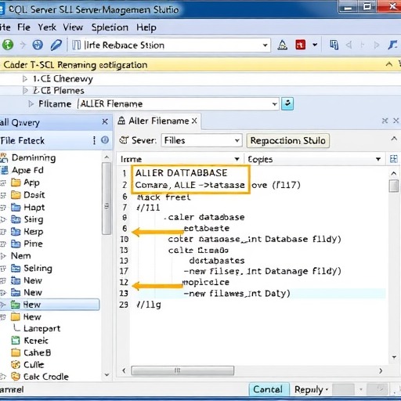
Task: Click the lock icon on Aller Filename tab
Action: coord(121,121)
